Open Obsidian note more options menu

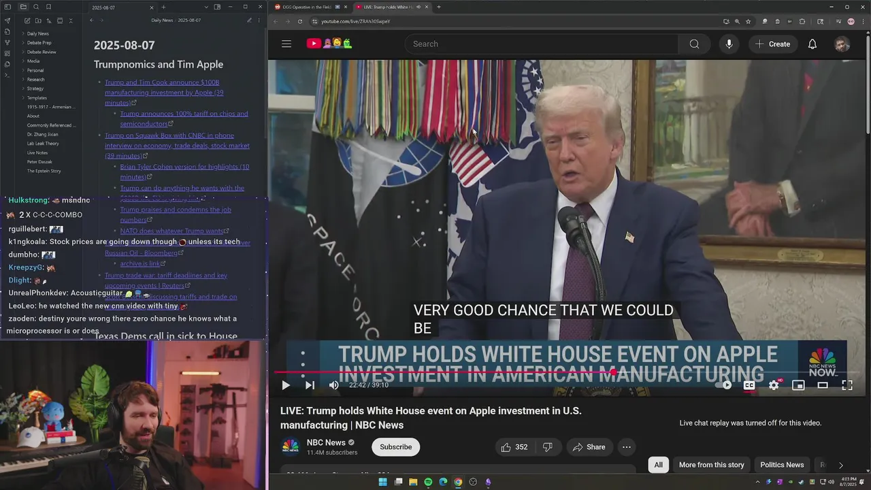(x=260, y=20)
